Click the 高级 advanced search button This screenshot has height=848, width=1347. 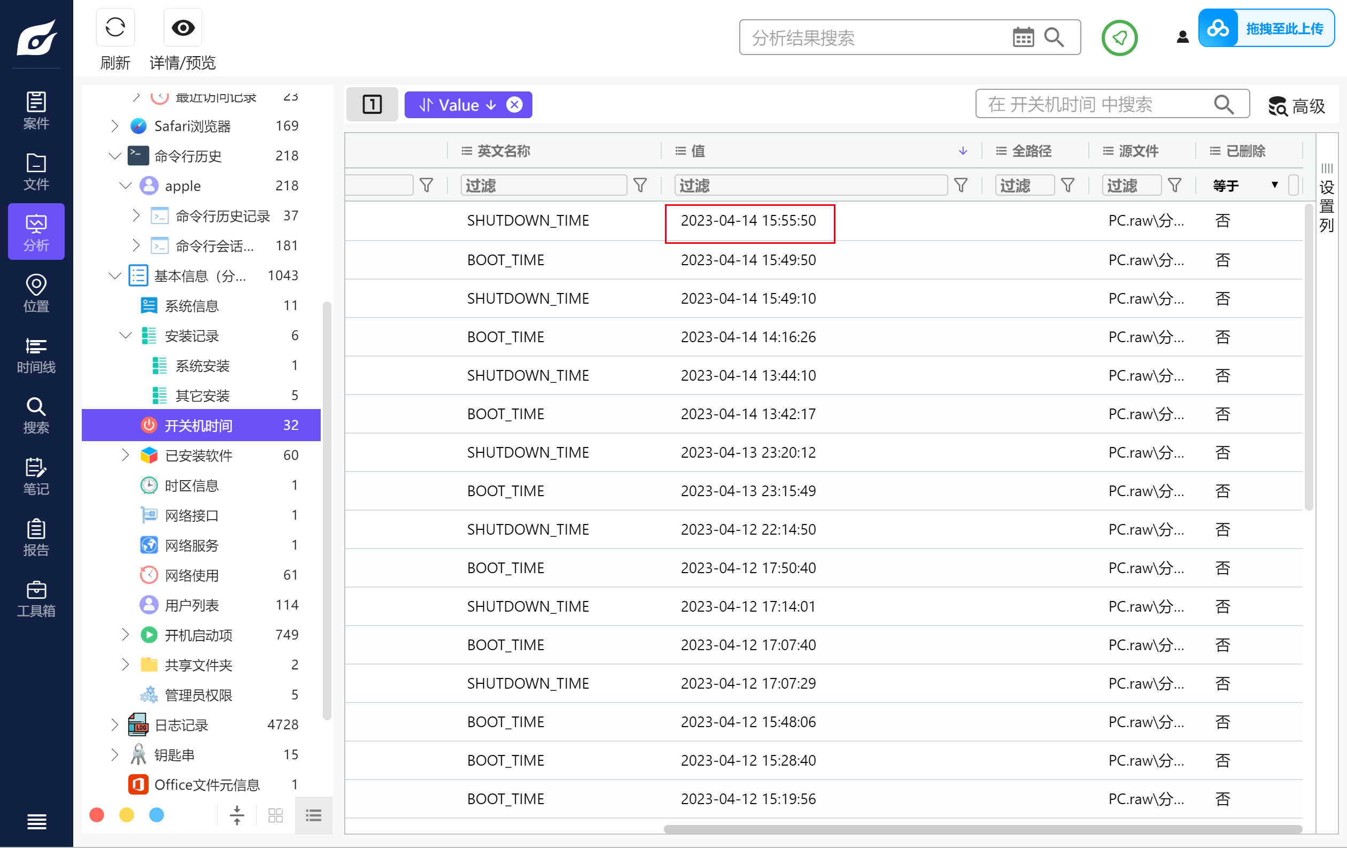click(1297, 105)
